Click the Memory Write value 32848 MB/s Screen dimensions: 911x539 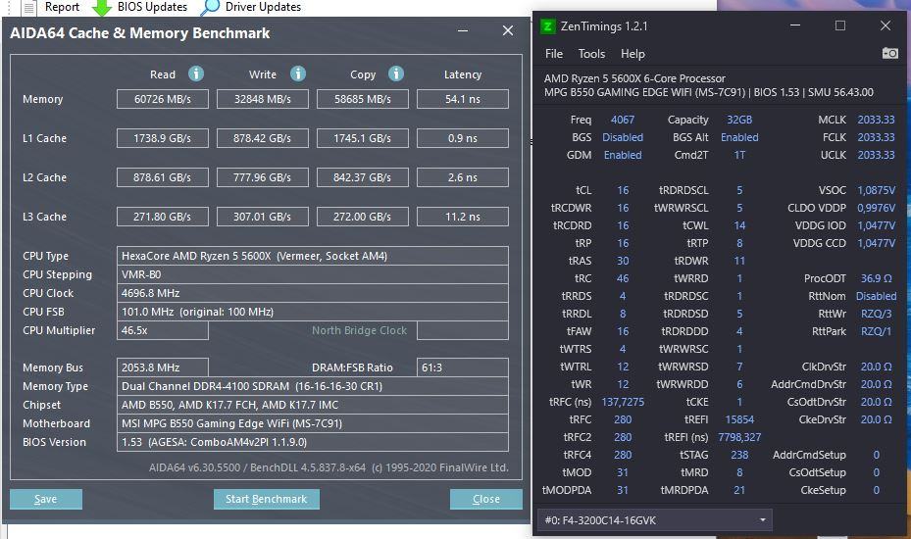[x=263, y=99]
